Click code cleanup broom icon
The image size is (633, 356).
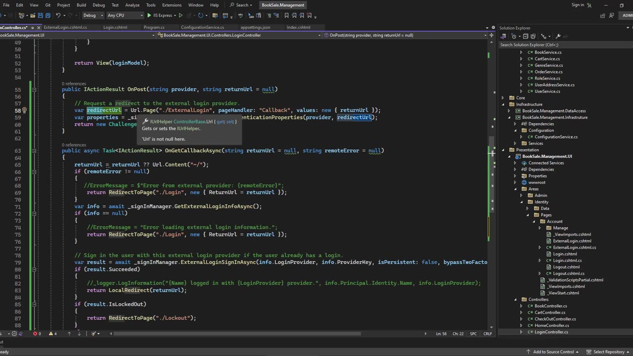tap(94, 334)
